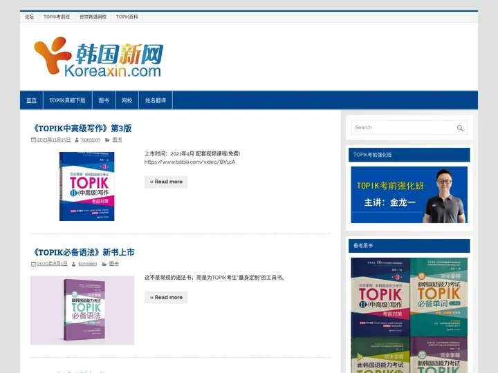
Task: Open TOPIK考前班 in the top bar
Action: click(57, 17)
